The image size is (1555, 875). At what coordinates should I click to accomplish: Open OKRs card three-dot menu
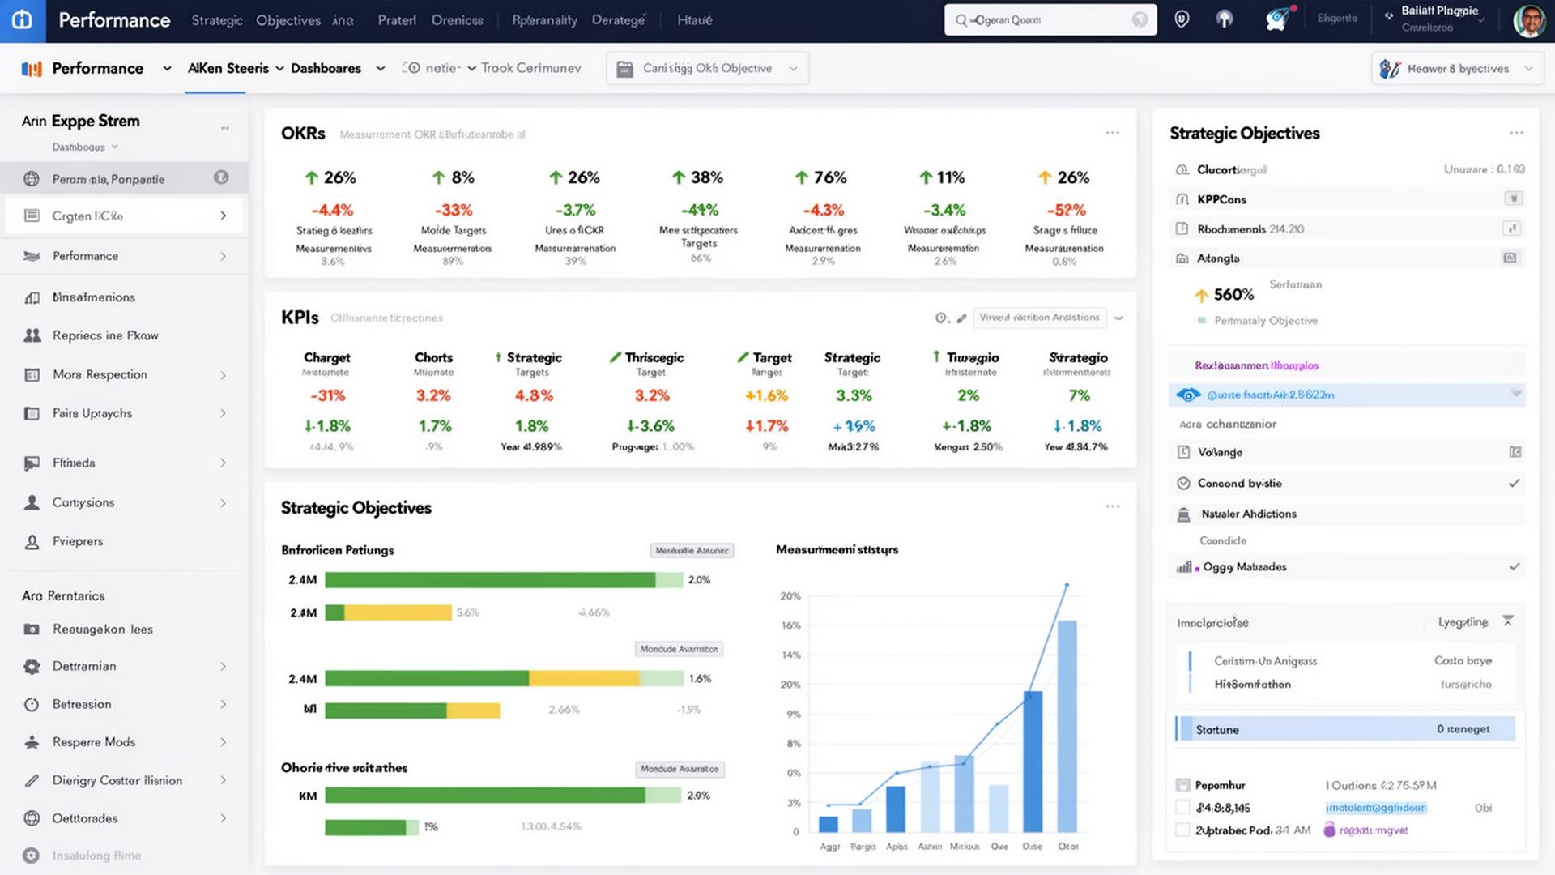tap(1112, 133)
